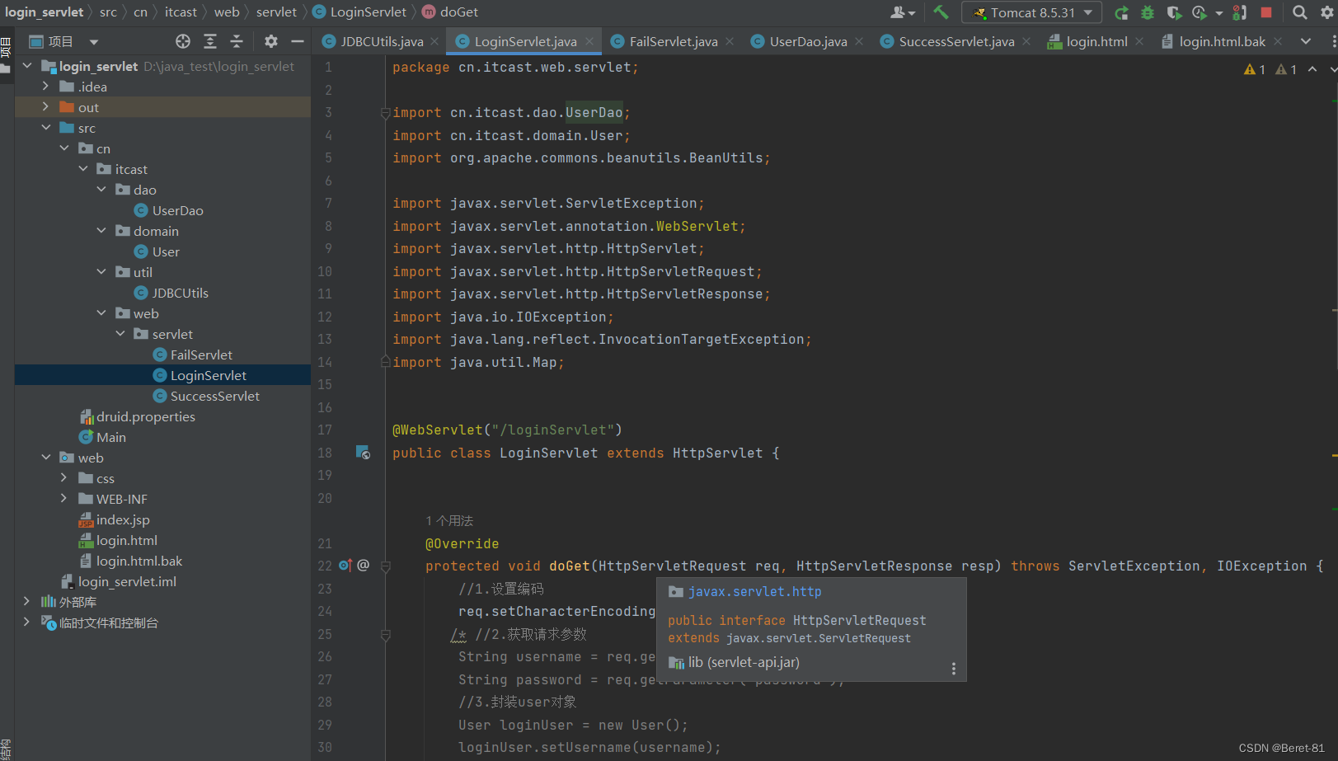The height and width of the screenshot is (761, 1338).
Task: Open Search Everywhere magnifier icon
Action: 1300,12
